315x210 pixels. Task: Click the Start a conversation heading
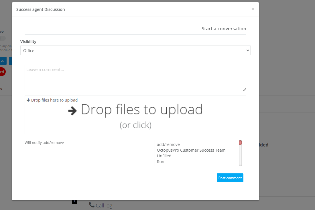224,29
